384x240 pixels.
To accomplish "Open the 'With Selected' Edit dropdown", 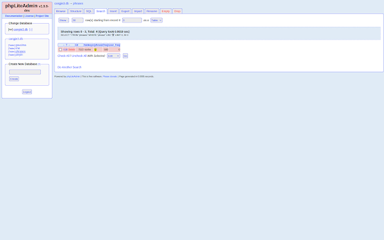I will point(113,56).
